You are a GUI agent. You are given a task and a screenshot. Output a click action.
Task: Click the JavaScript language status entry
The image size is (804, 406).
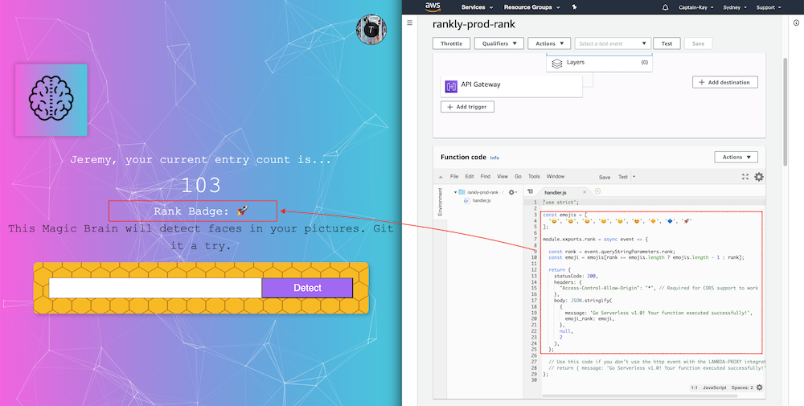tap(714, 388)
